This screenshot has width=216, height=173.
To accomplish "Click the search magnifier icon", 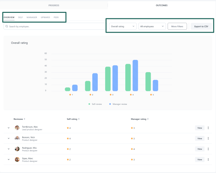I will tap(7, 27).
